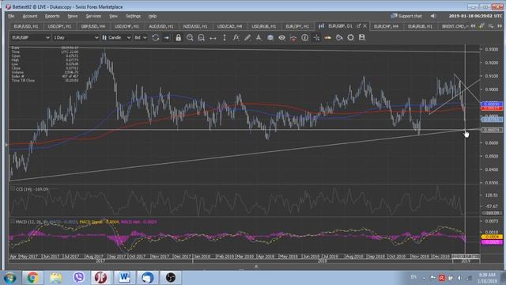Switch to the EUR/USD, H1 tab
Image resolution: width=506 pixels, height=285 pixels.
(x=26, y=26)
